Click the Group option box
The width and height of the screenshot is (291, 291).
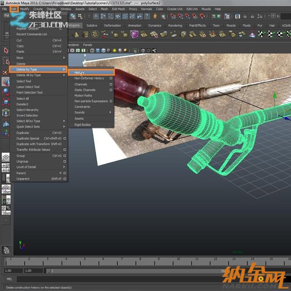[x=65, y=156]
